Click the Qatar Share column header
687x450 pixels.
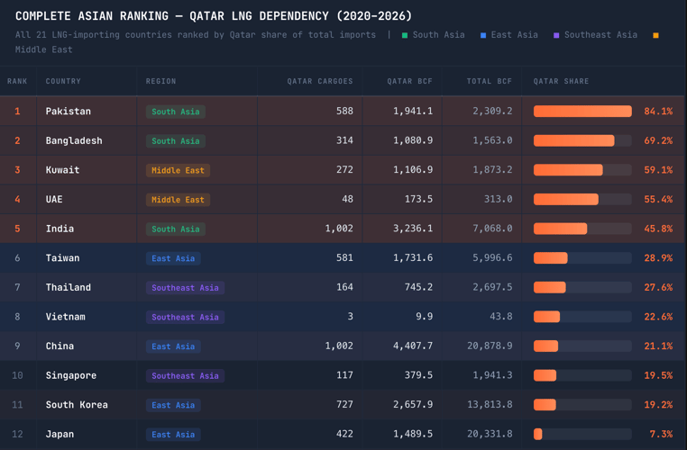click(x=561, y=81)
